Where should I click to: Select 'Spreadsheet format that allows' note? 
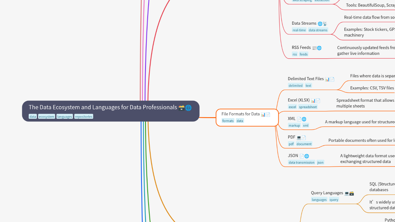[366, 103]
